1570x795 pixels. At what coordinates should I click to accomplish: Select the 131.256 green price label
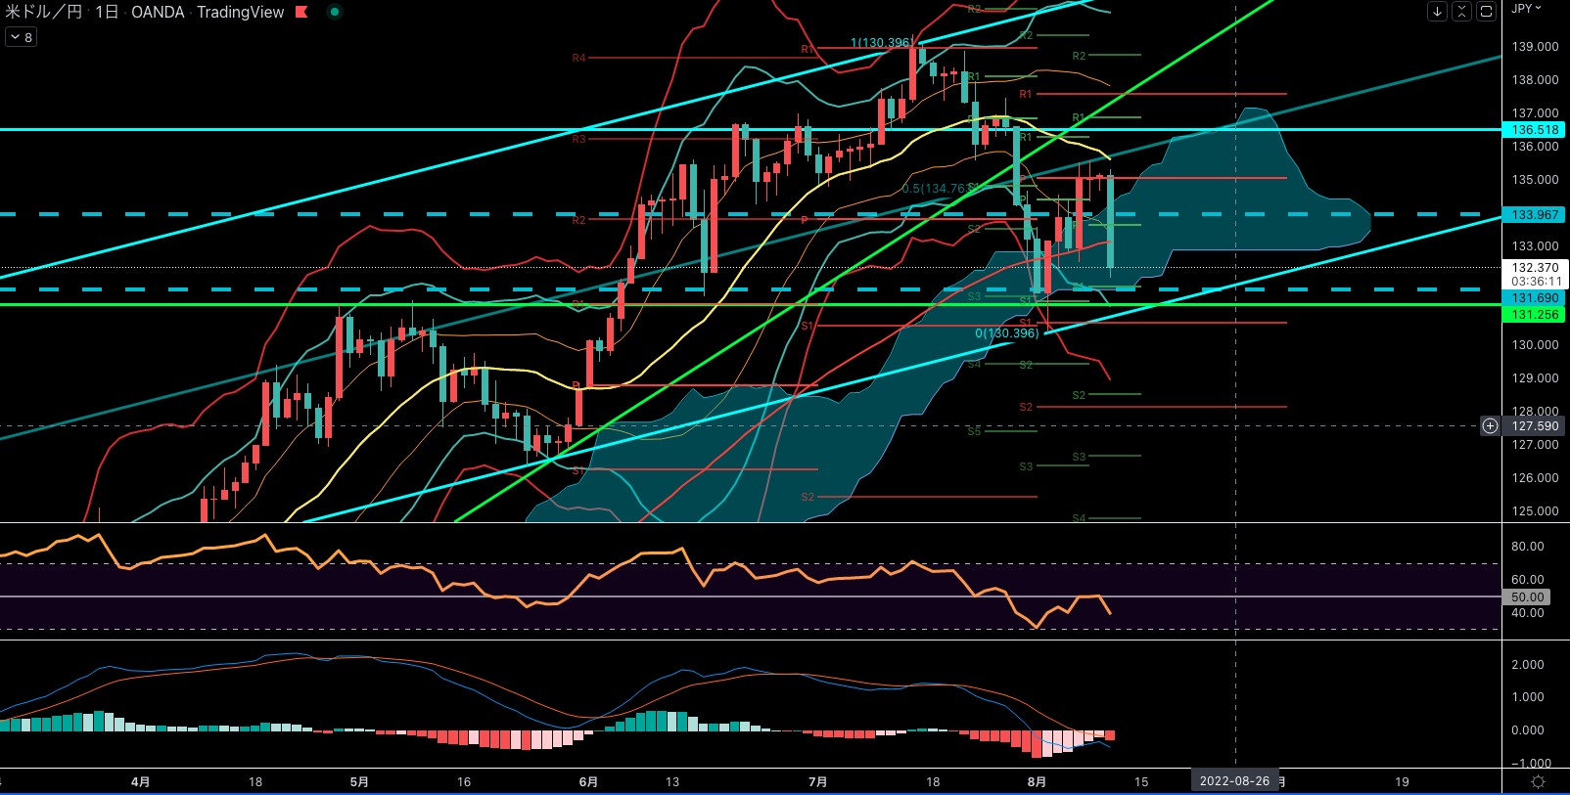(x=1535, y=315)
